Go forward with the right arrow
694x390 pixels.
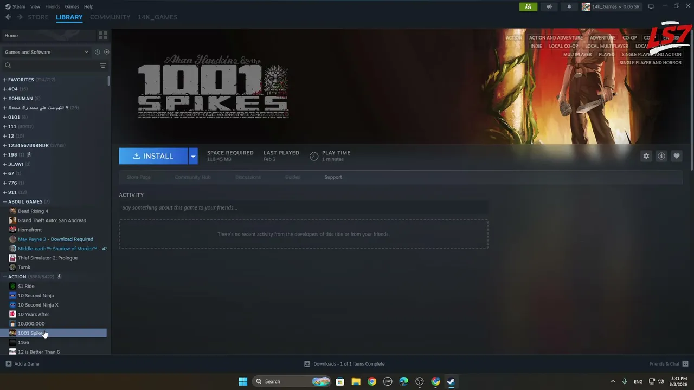(x=20, y=17)
